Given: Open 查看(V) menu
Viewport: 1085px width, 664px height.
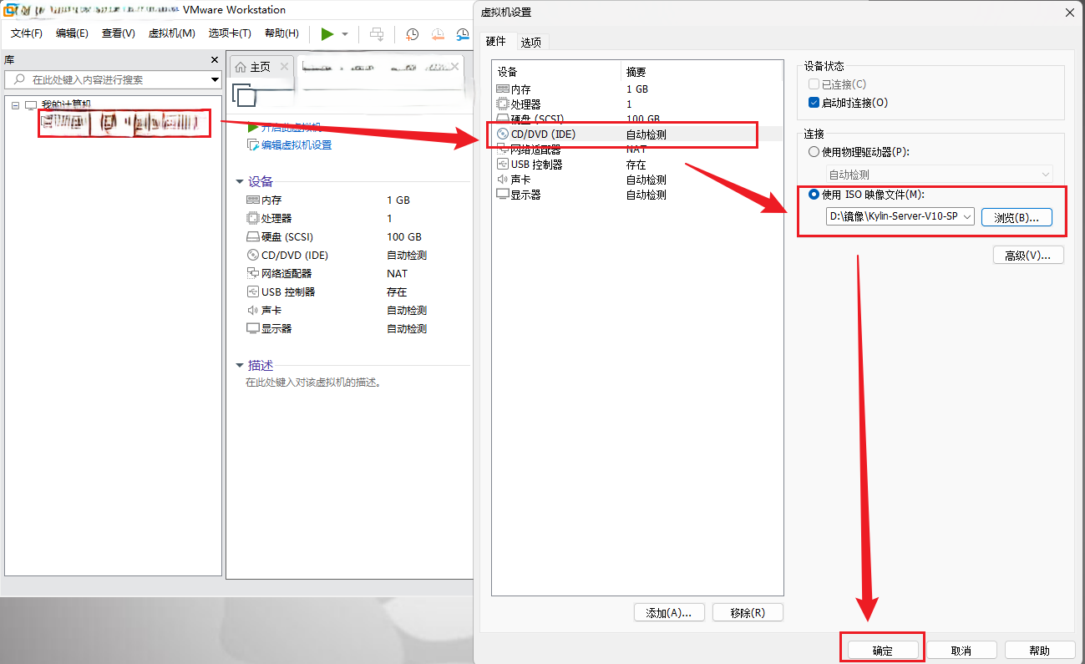Looking at the screenshot, I should pos(119,33).
